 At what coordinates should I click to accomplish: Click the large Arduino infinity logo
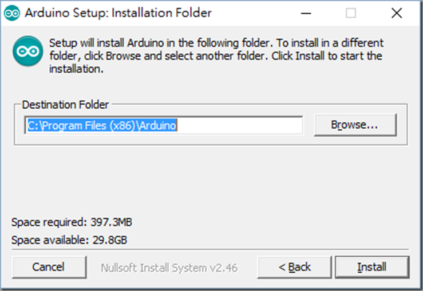(28, 51)
